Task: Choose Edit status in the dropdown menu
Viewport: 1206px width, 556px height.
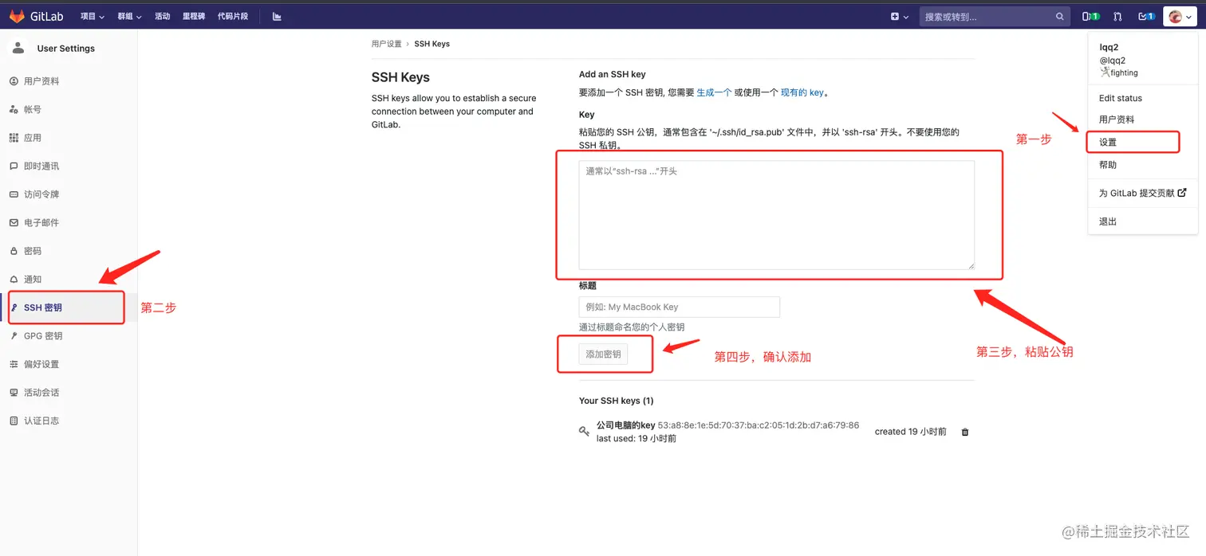Action: [1122, 97]
